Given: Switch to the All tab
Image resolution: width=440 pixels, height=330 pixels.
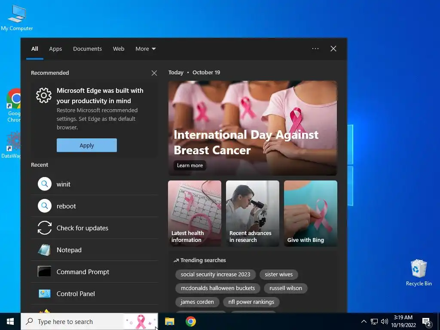Looking at the screenshot, I should point(34,49).
